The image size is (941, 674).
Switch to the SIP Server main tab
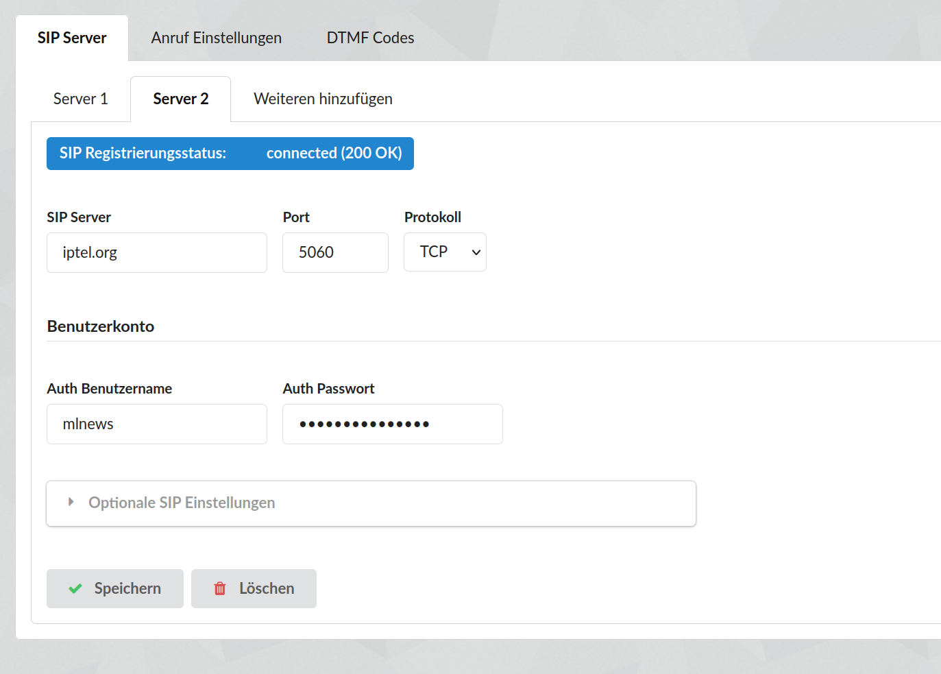pos(72,38)
